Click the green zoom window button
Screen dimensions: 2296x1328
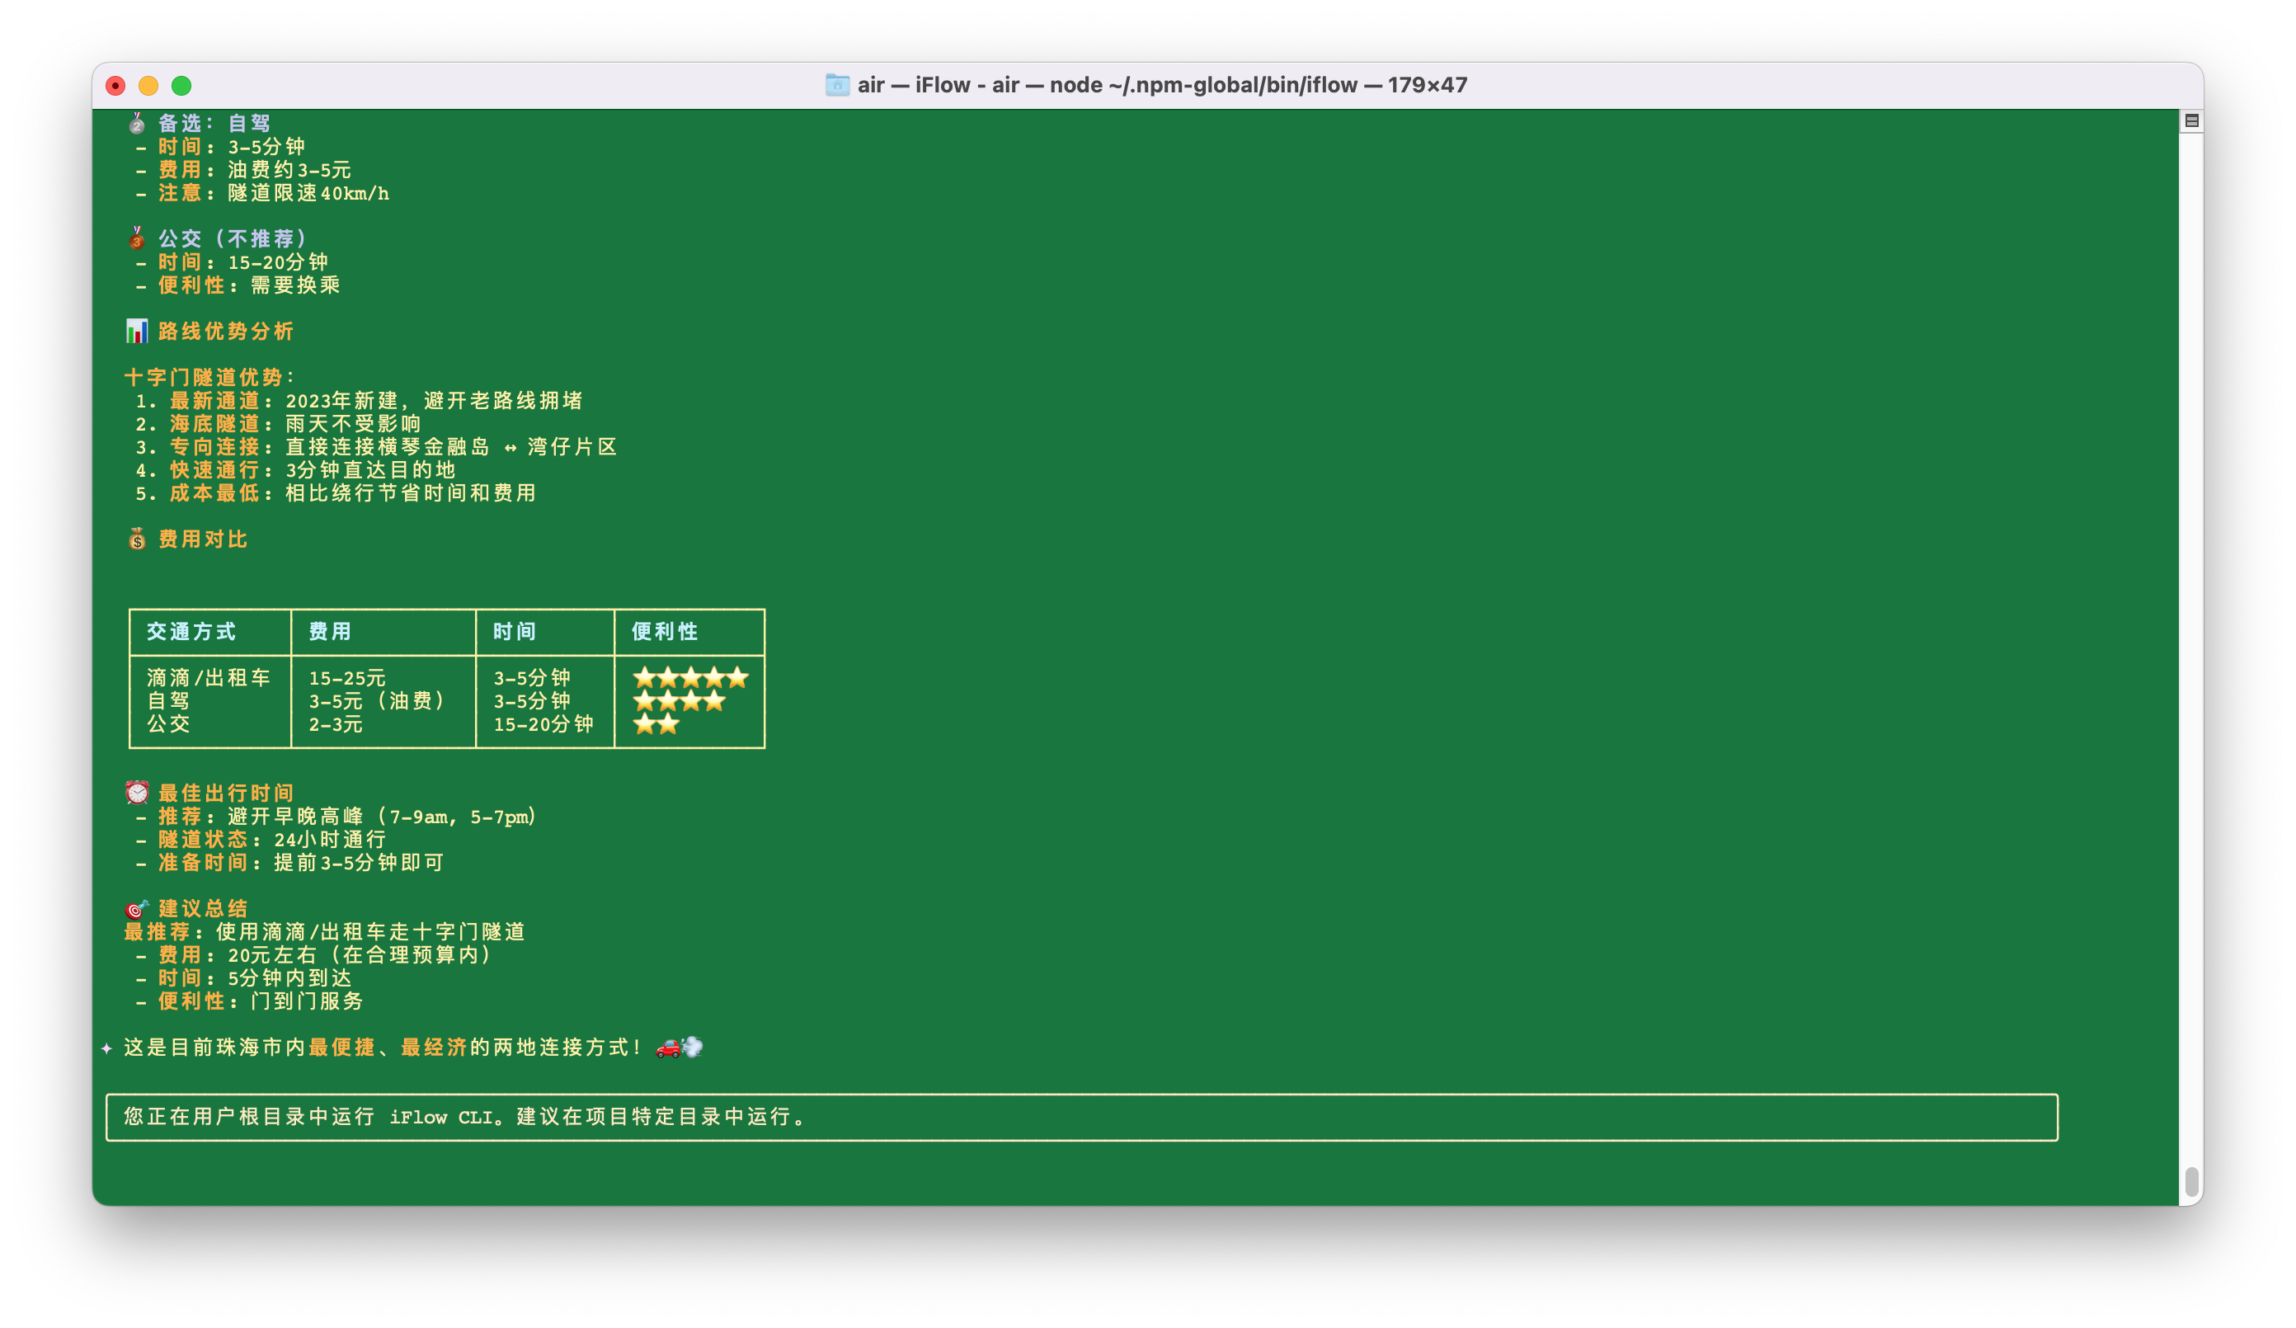[x=181, y=86]
